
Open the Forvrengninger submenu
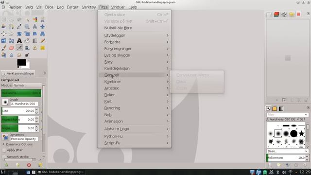tap(135, 49)
